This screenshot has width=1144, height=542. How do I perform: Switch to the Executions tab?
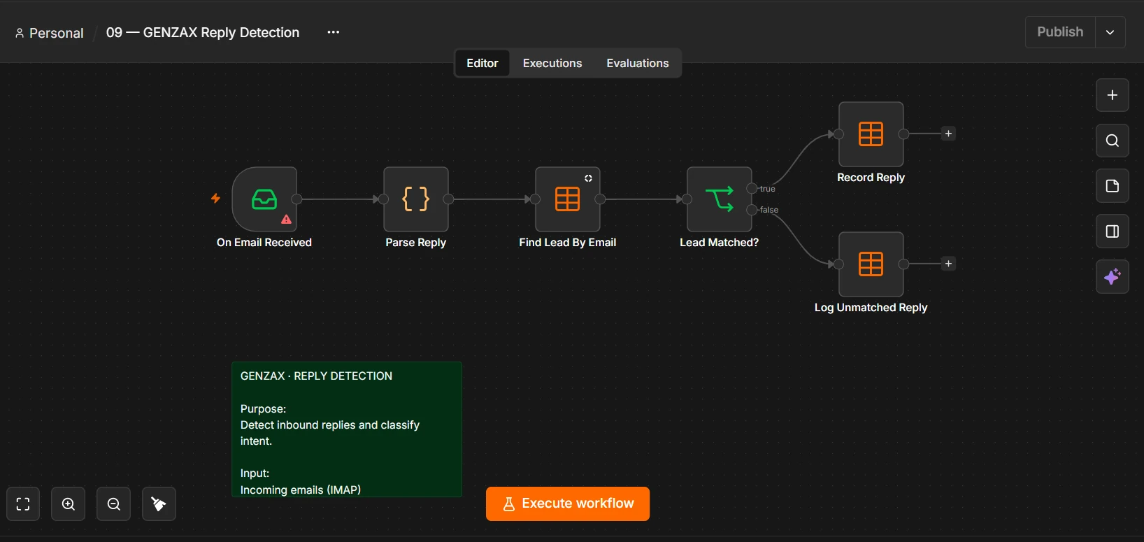click(x=552, y=63)
